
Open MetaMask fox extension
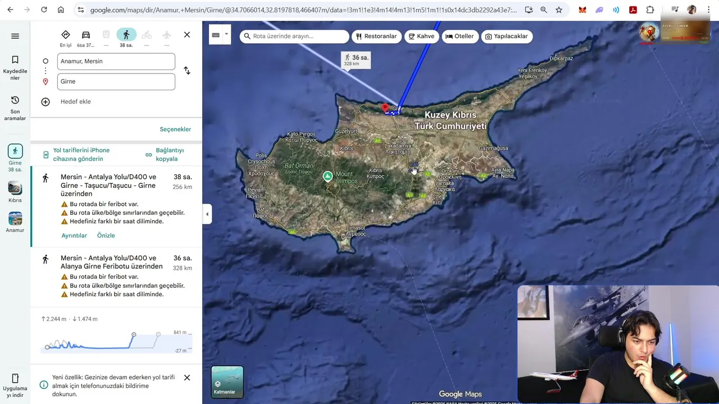[583, 10]
